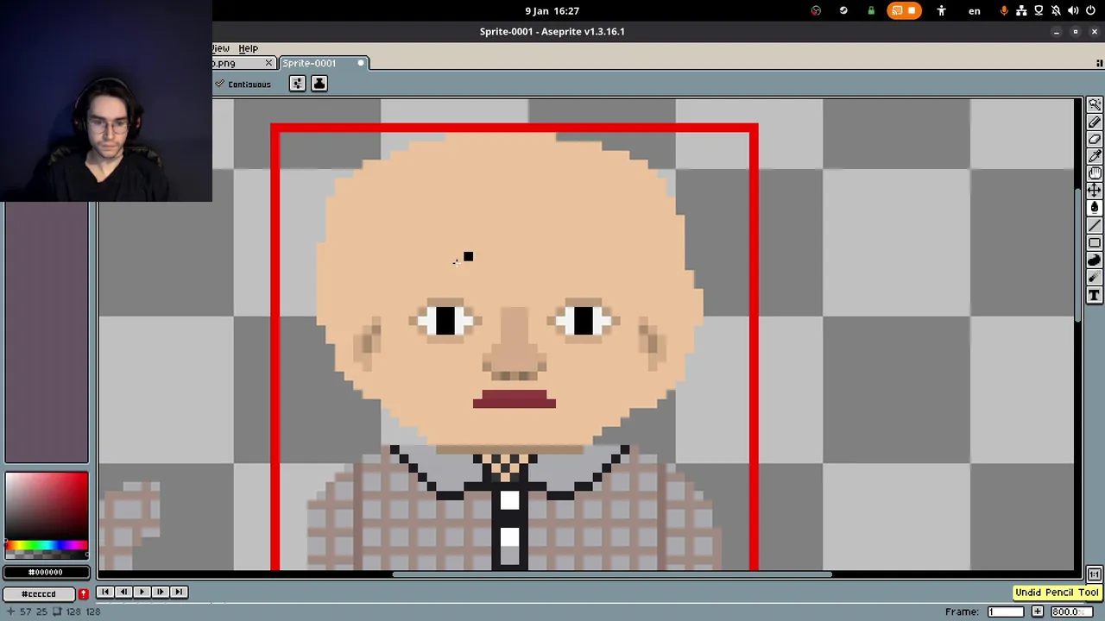Click the volume speaker icon
The height and width of the screenshot is (621, 1105).
pyautogui.click(x=1073, y=10)
